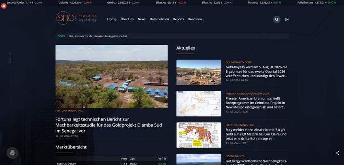Click the Gold Royalty Corp. label

tap(239, 62)
